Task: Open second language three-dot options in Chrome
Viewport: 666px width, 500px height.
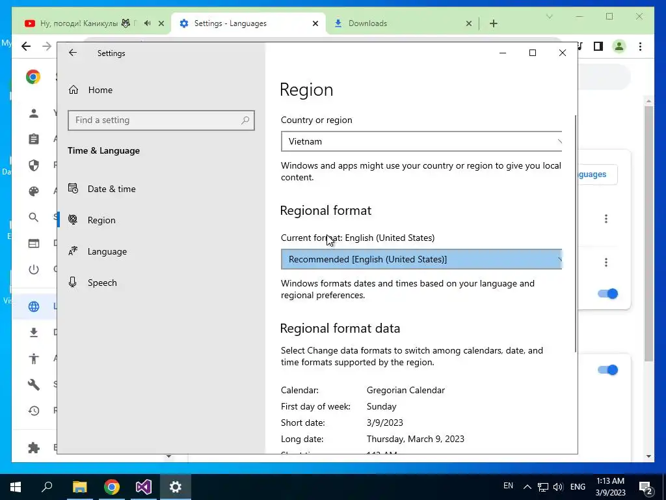Action: pyautogui.click(x=606, y=262)
